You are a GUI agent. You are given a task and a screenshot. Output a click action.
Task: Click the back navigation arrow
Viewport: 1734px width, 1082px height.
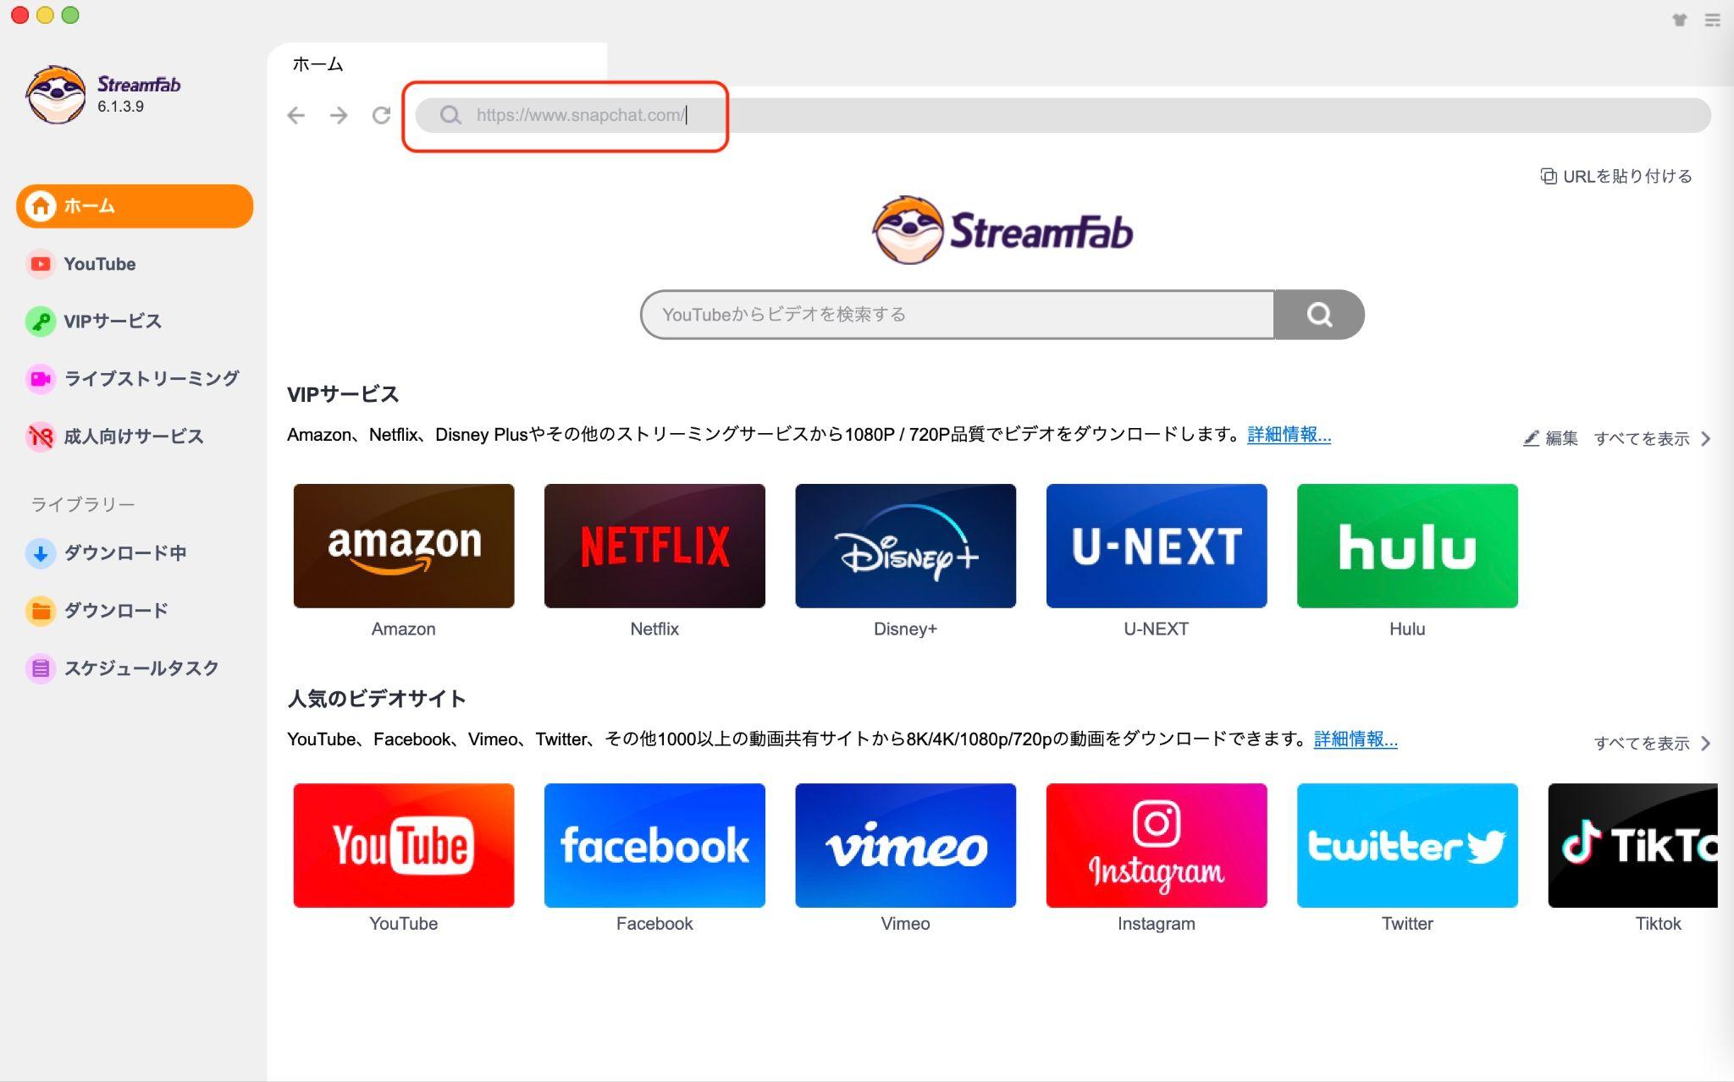pos(295,115)
